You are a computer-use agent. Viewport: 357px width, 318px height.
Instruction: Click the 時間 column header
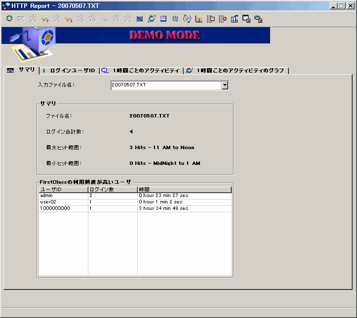(x=184, y=190)
